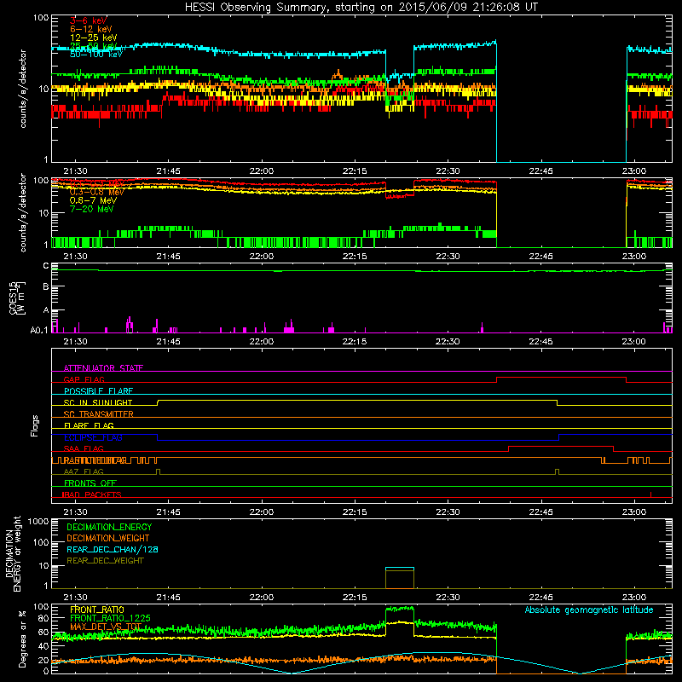This screenshot has width=682, height=682.
Task: Select the MAX_DET_VS_TOT legend label
Action: [x=106, y=627]
